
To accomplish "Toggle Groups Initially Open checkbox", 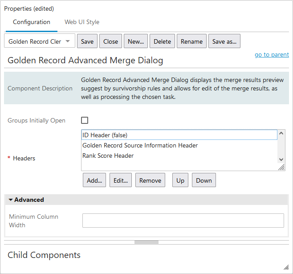I will click(85, 120).
